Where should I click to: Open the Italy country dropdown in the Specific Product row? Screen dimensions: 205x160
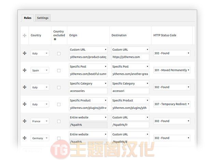[40, 104]
